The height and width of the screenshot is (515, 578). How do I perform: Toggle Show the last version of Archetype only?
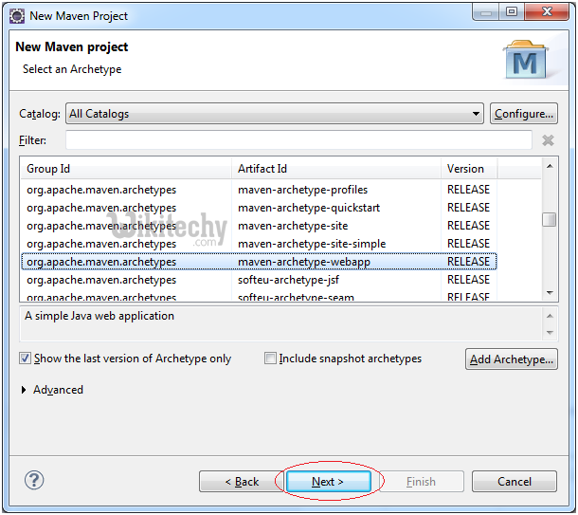[25, 359]
